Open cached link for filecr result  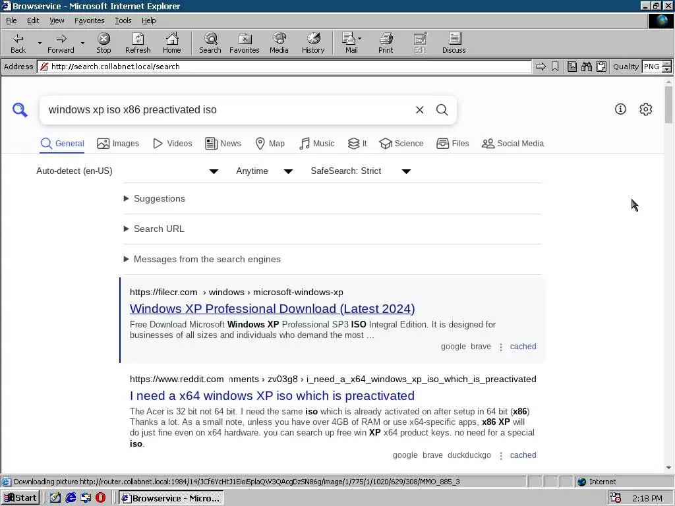523,347
